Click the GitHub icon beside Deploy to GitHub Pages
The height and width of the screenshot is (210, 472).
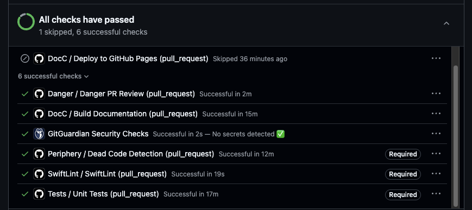(x=39, y=58)
